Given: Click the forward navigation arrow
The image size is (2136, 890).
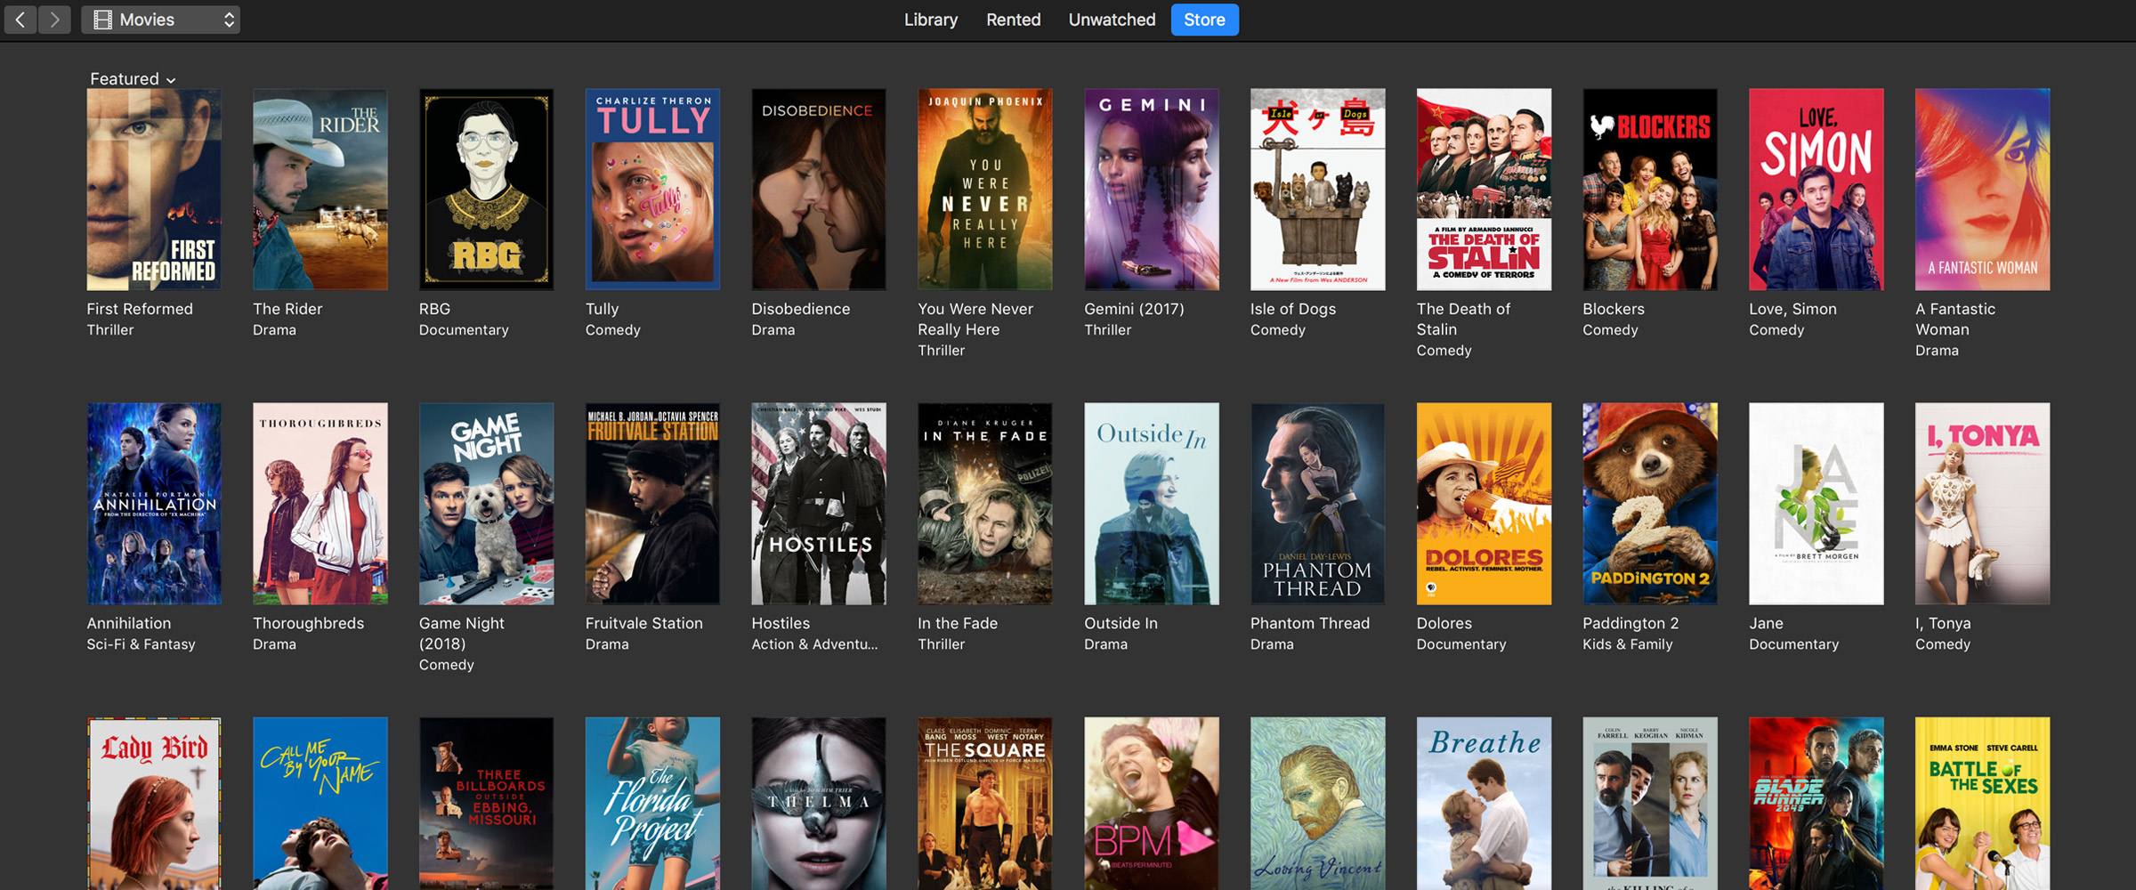Looking at the screenshot, I should point(54,20).
